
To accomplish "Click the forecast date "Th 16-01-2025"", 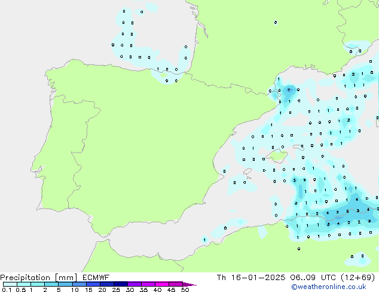I will click(238, 278).
